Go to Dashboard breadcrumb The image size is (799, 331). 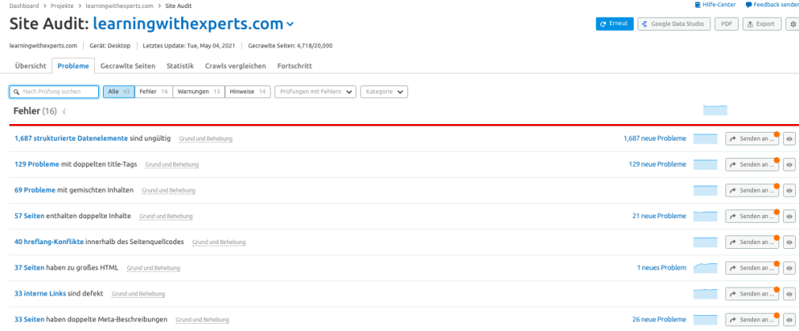24,6
